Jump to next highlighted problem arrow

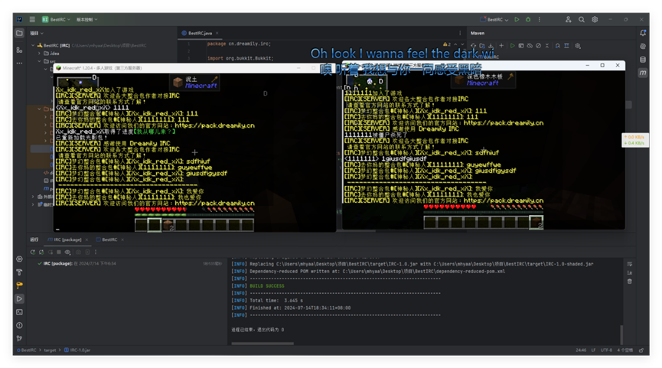[462, 44]
